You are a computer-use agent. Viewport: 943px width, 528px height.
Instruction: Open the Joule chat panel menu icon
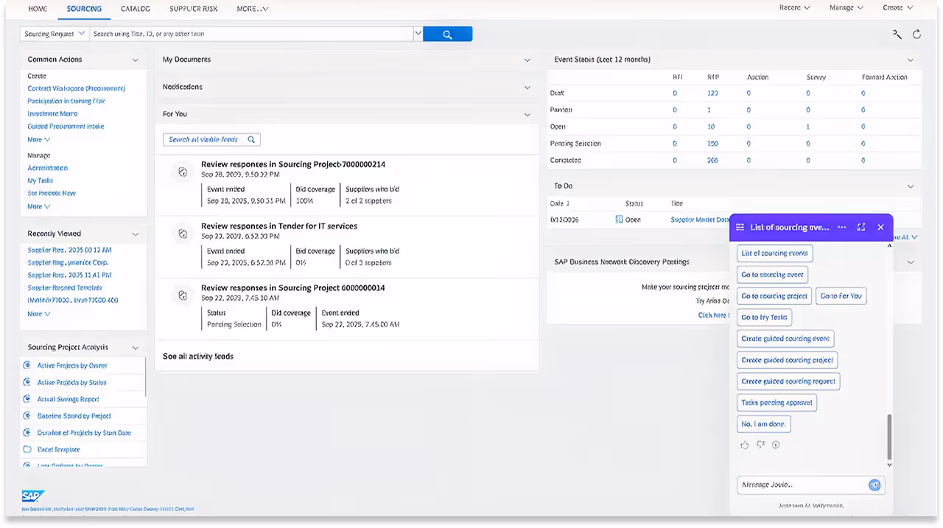coord(740,227)
